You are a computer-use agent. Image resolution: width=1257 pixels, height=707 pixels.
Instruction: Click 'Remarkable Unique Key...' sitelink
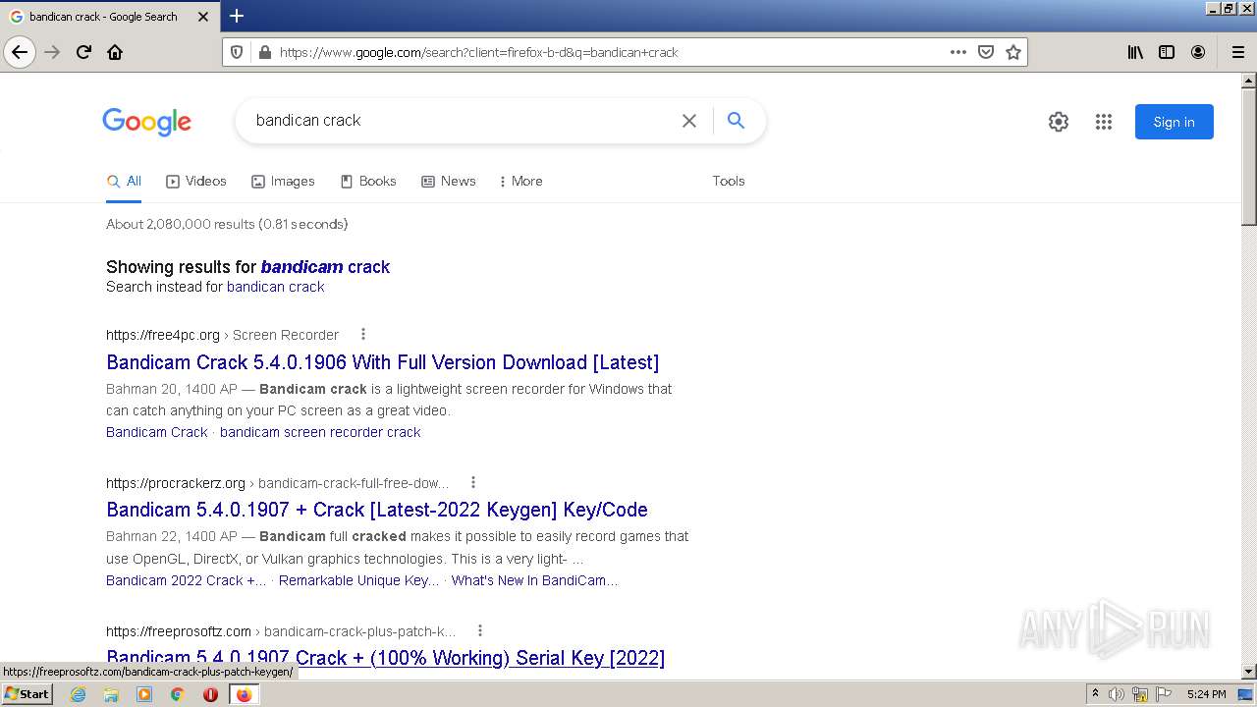click(x=359, y=580)
